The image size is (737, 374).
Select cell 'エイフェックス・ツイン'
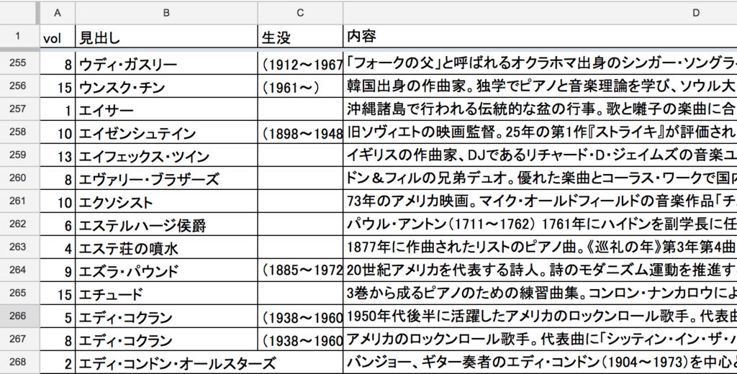166,155
